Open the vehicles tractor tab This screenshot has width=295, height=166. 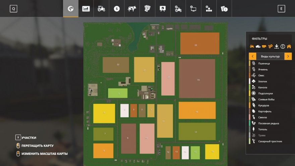(101, 9)
